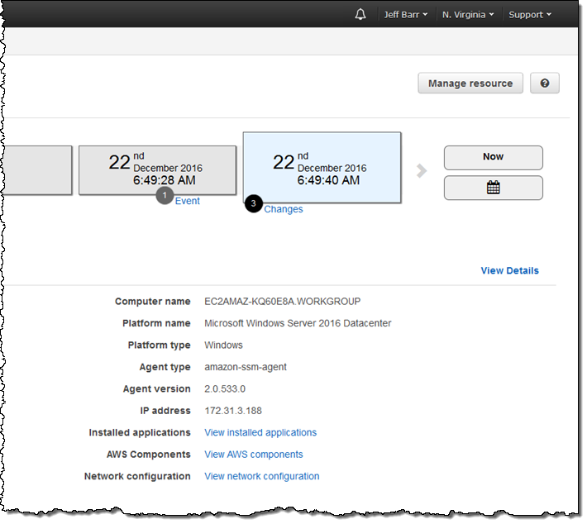Select the 6:49:28 AM timeline snapshot
The height and width of the screenshot is (524, 587).
[157, 168]
